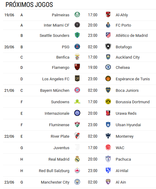
Task: Click the River Plate team name
Action: pos(60,136)
